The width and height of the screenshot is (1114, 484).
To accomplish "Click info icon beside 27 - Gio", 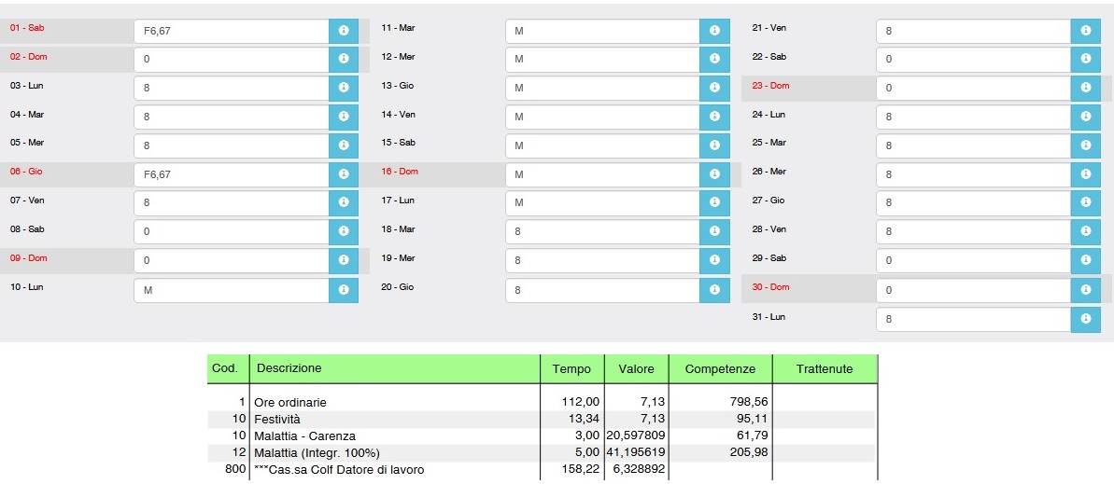I will (x=1085, y=203).
